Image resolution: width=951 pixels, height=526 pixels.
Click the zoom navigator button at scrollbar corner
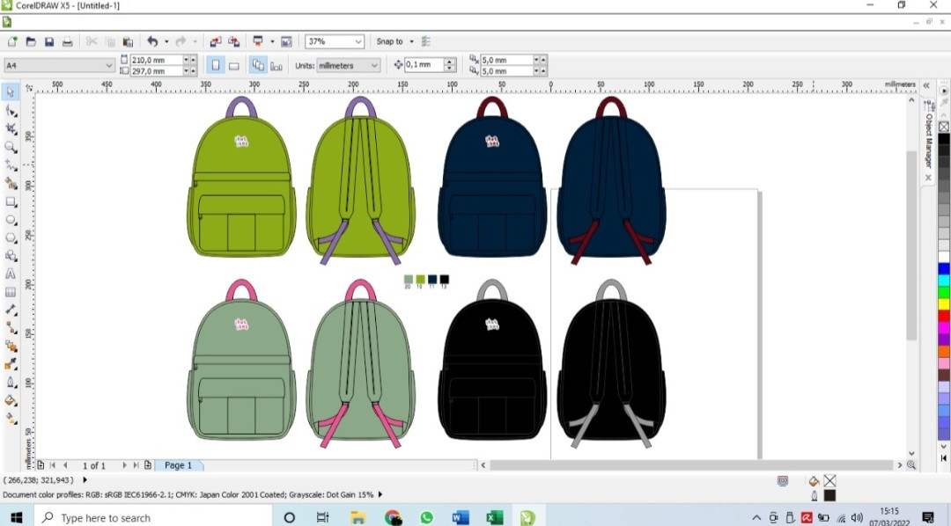click(911, 465)
